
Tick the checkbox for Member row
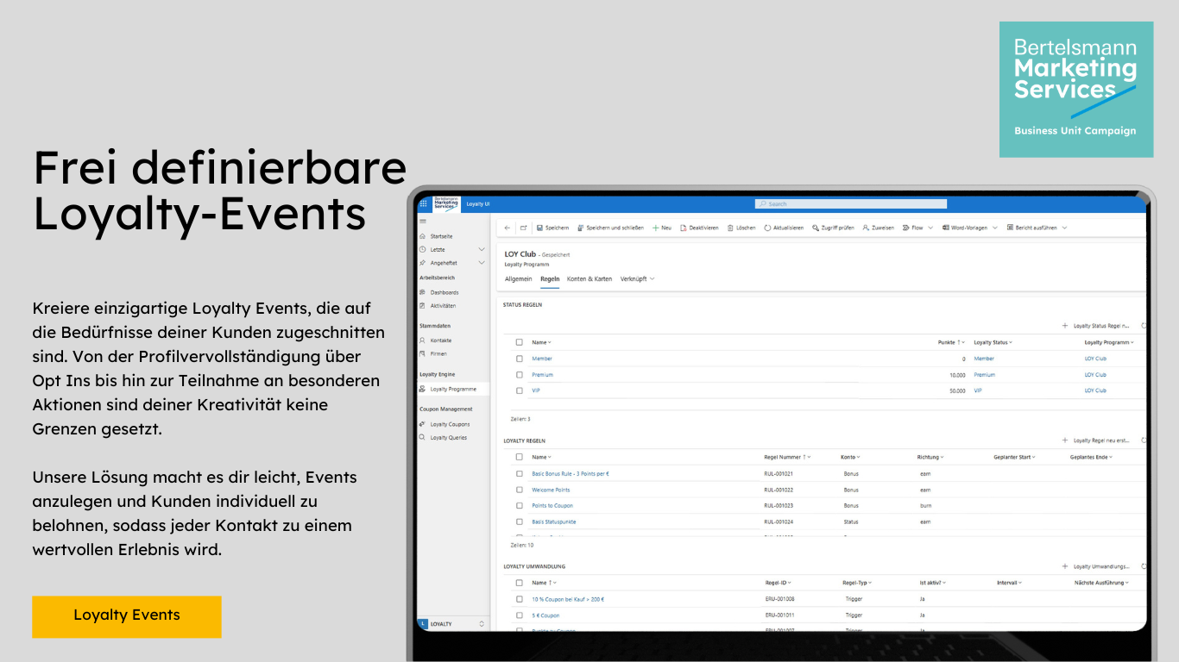[520, 359]
